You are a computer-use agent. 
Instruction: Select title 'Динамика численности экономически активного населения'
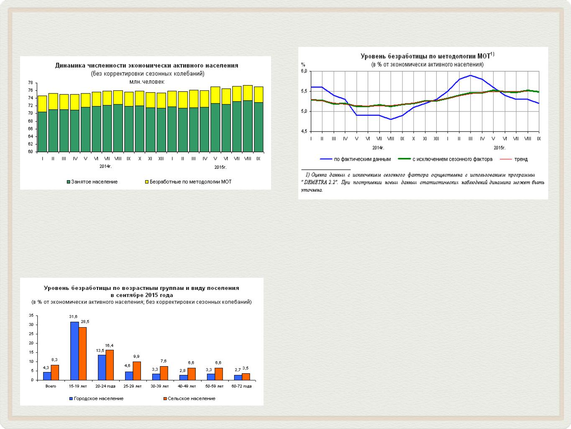click(x=147, y=66)
